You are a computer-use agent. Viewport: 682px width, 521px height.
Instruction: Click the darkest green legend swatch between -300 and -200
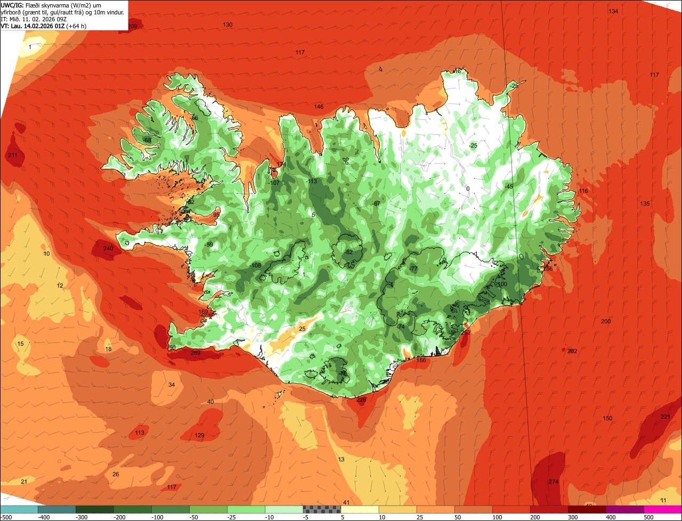(x=95, y=509)
